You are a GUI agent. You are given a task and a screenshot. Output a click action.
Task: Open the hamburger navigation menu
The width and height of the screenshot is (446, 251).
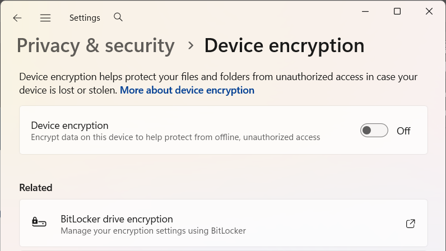click(45, 18)
